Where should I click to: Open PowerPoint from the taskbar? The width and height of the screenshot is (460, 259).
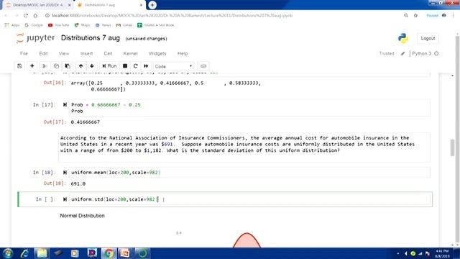click(x=125, y=253)
